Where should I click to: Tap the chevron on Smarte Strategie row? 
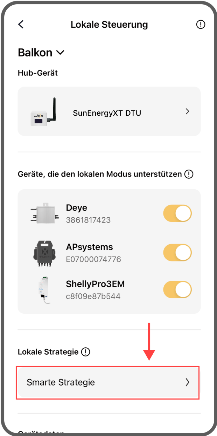tap(187, 382)
